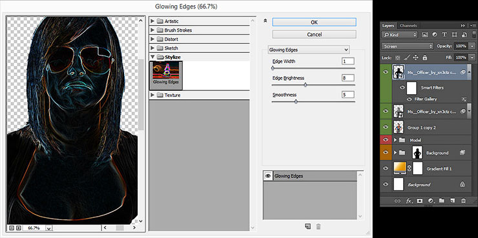Adjust the Edge Brightness slider

pyautogui.click(x=305, y=85)
